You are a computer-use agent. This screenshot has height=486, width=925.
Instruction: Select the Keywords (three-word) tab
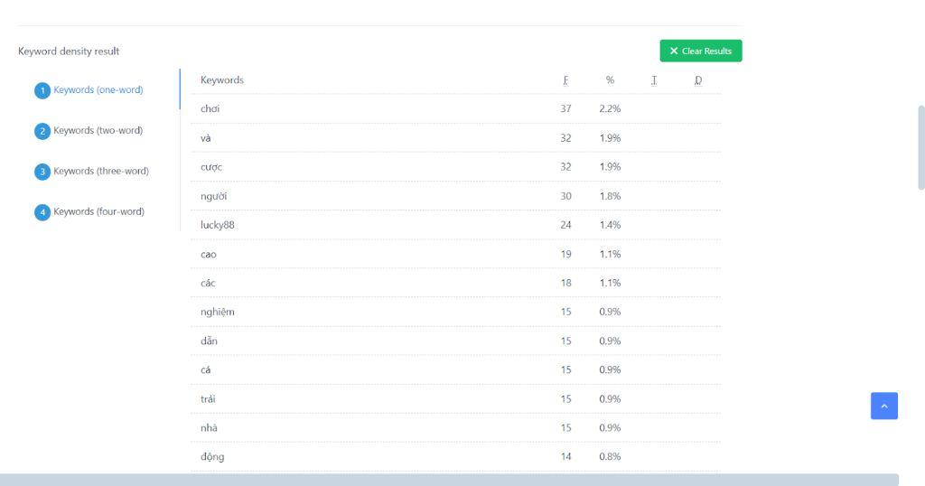click(x=100, y=171)
